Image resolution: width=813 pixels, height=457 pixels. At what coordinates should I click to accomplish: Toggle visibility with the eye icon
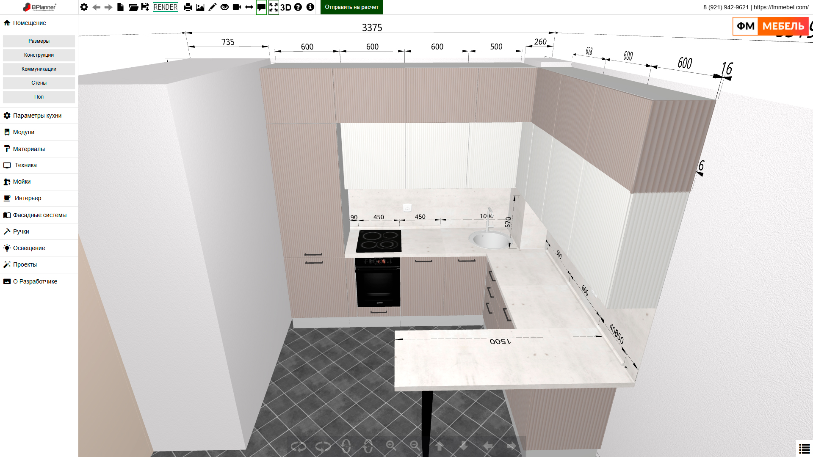[224, 7]
